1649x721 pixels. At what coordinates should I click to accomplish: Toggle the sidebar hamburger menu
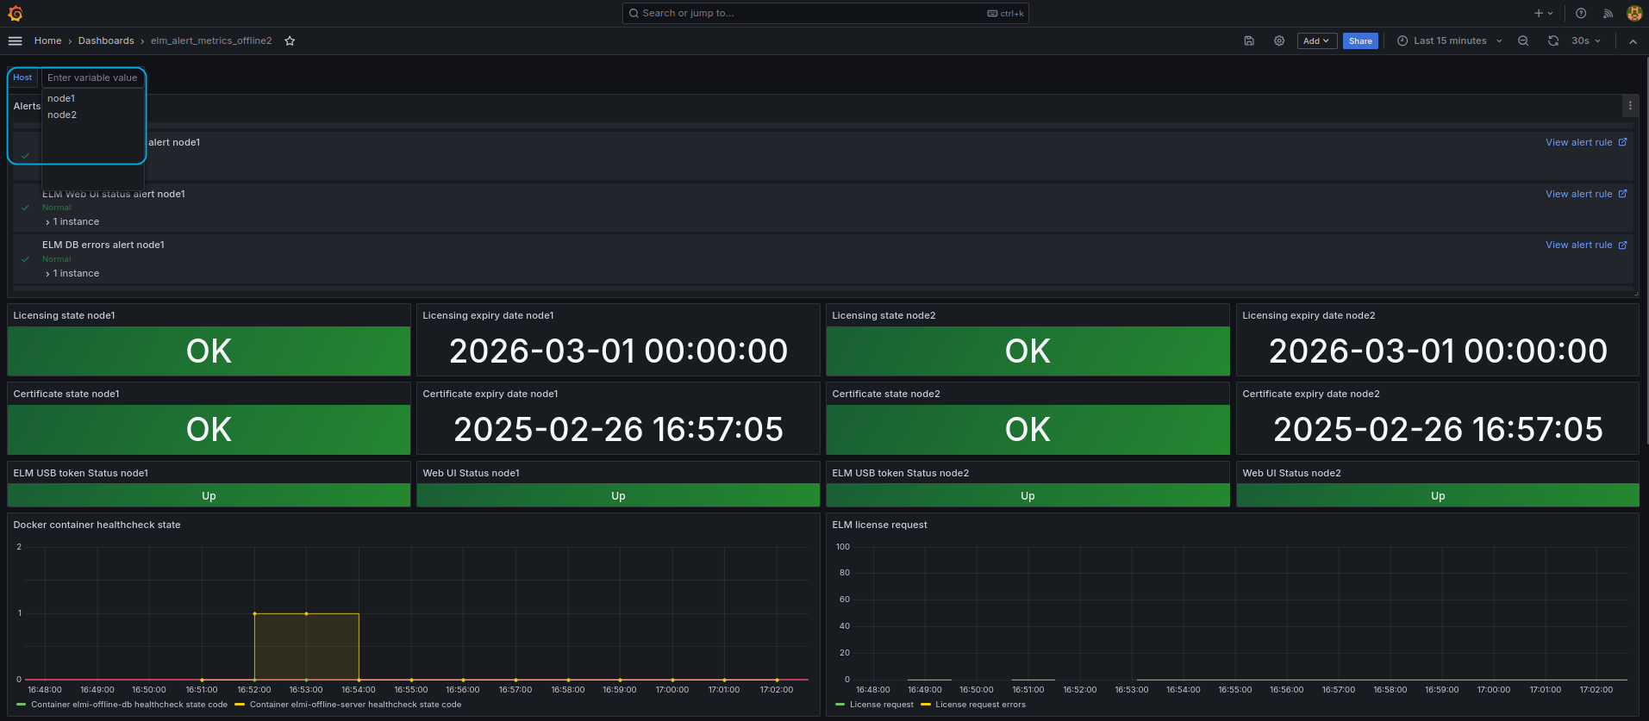point(15,40)
